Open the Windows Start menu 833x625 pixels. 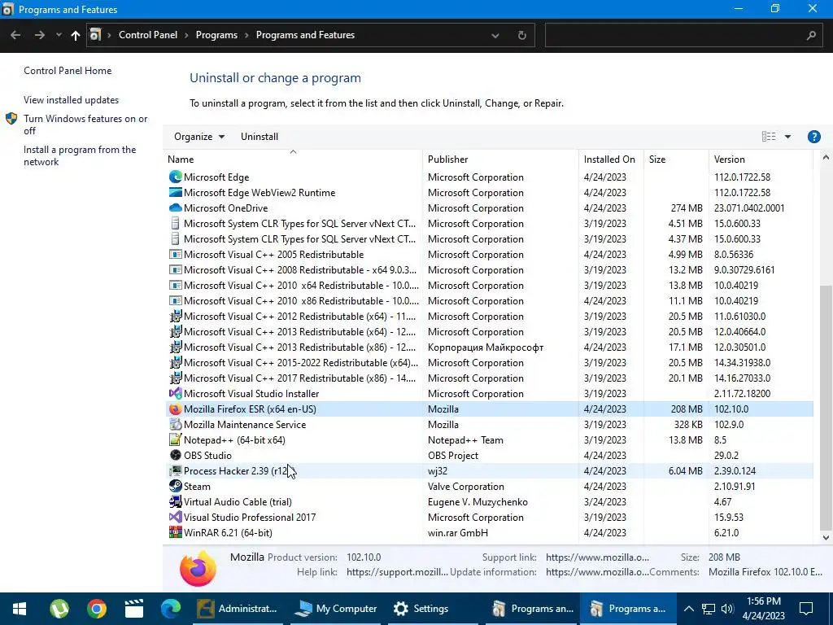(x=20, y=609)
